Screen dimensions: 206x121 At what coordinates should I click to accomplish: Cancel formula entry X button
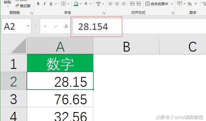(x=45, y=26)
